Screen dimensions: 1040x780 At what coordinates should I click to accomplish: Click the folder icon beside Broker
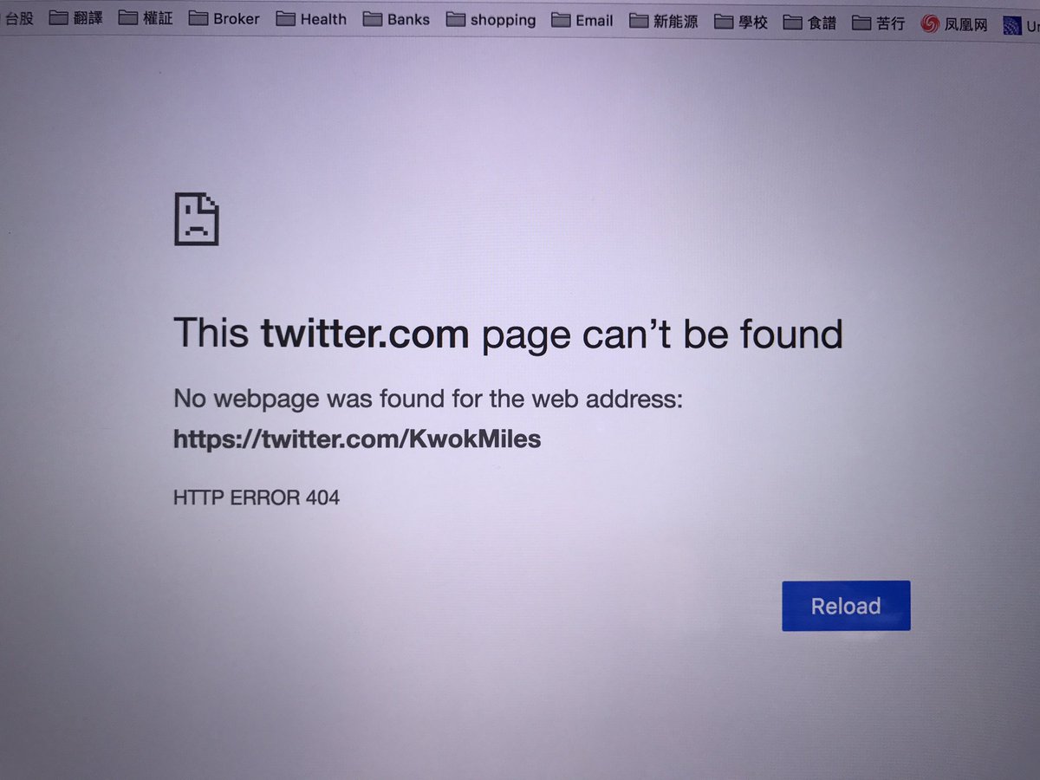pos(198,18)
